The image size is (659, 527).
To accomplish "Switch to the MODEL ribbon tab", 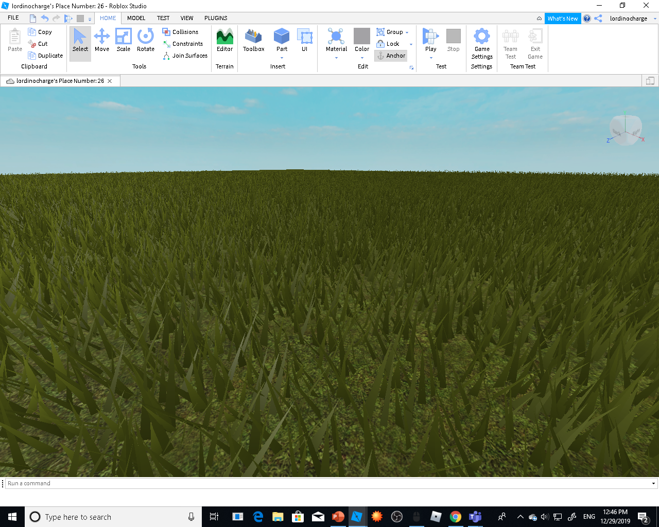I will click(x=136, y=18).
